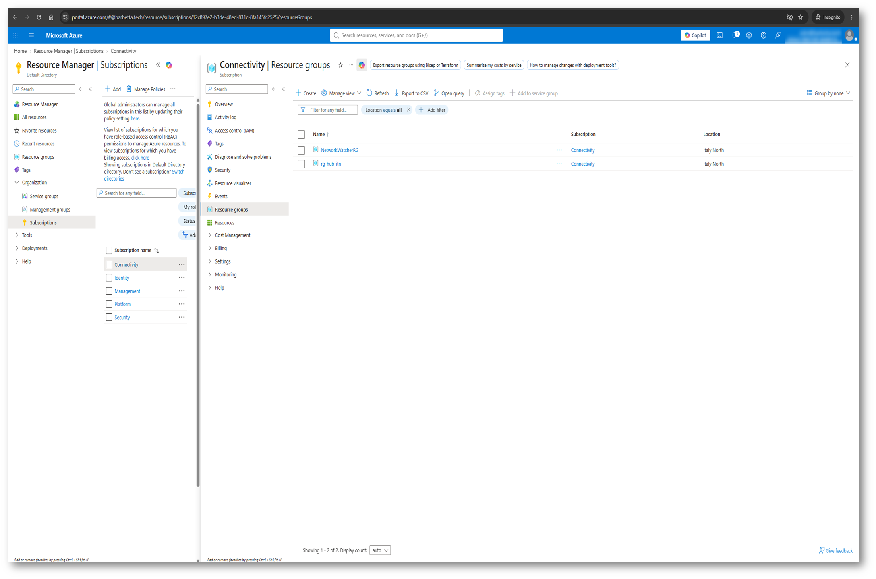Select Diagnose and solve problems

click(243, 157)
